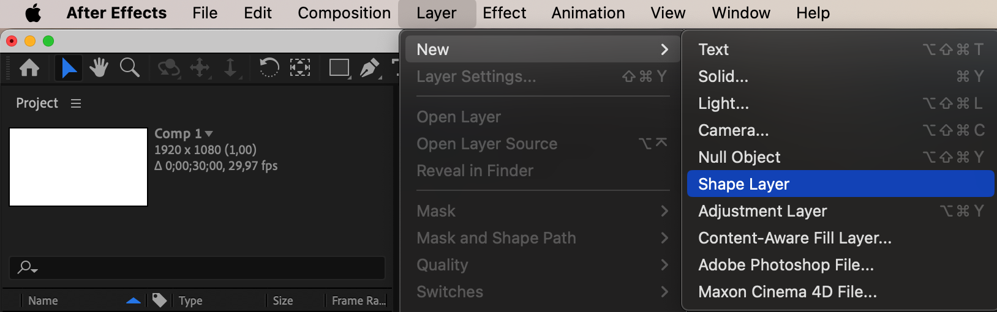Open the Effect menu
997x312 pixels.
504,13
